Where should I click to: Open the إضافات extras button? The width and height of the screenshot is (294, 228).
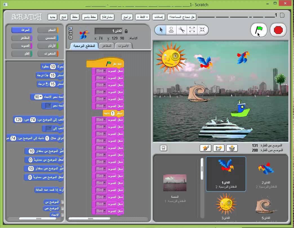[x=159, y=17]
